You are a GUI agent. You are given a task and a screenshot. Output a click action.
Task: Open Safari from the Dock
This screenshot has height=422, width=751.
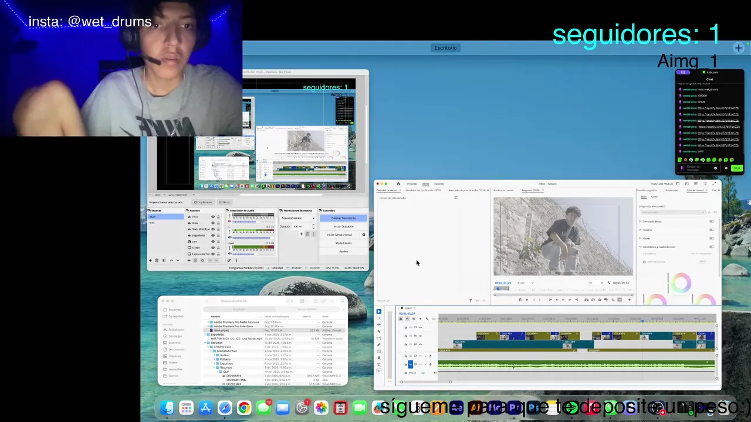[225, 407]
